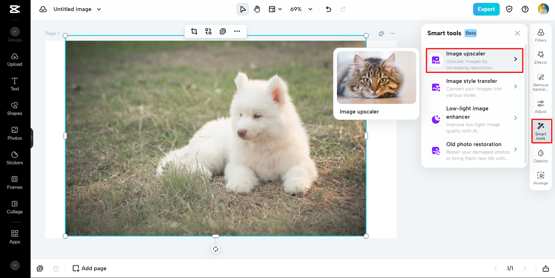Open the Frames panel
Viewport: 555px width, 278px height.
(15, 183)
